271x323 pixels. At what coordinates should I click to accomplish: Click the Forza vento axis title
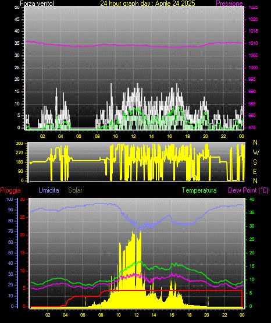click(x=37, y=3)
